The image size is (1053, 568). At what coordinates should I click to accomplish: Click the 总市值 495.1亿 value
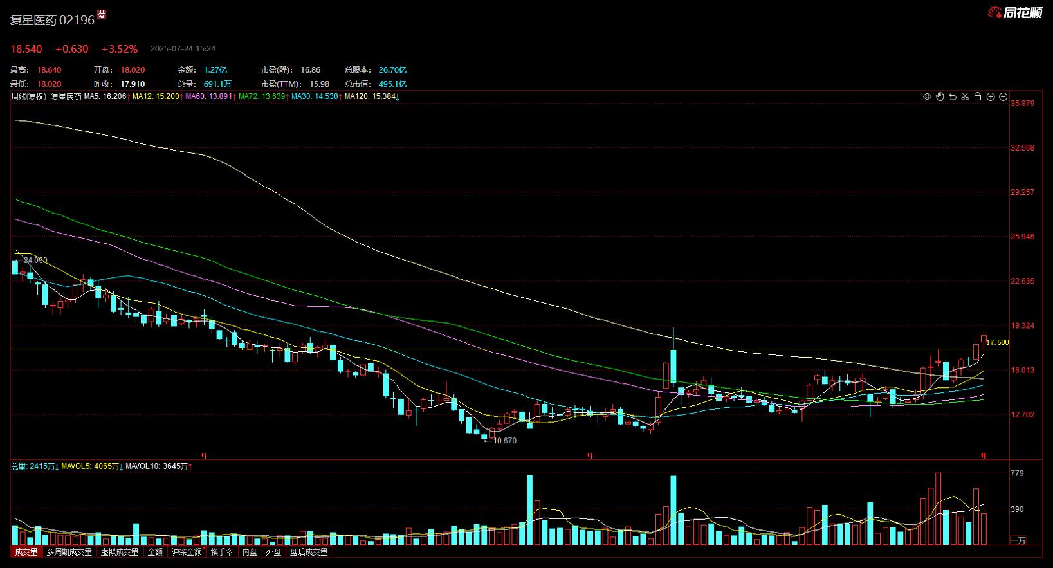click(x=392, y=84)
